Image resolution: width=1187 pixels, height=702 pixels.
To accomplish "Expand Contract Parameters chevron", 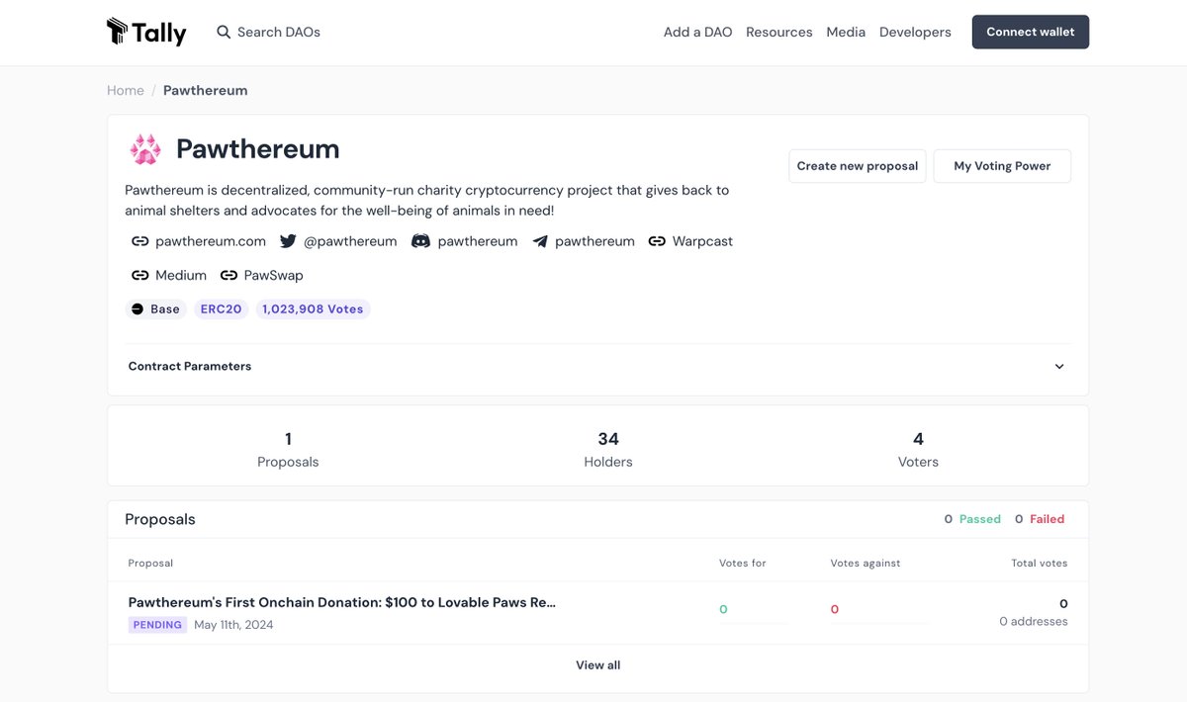I will click(1059, 366).
